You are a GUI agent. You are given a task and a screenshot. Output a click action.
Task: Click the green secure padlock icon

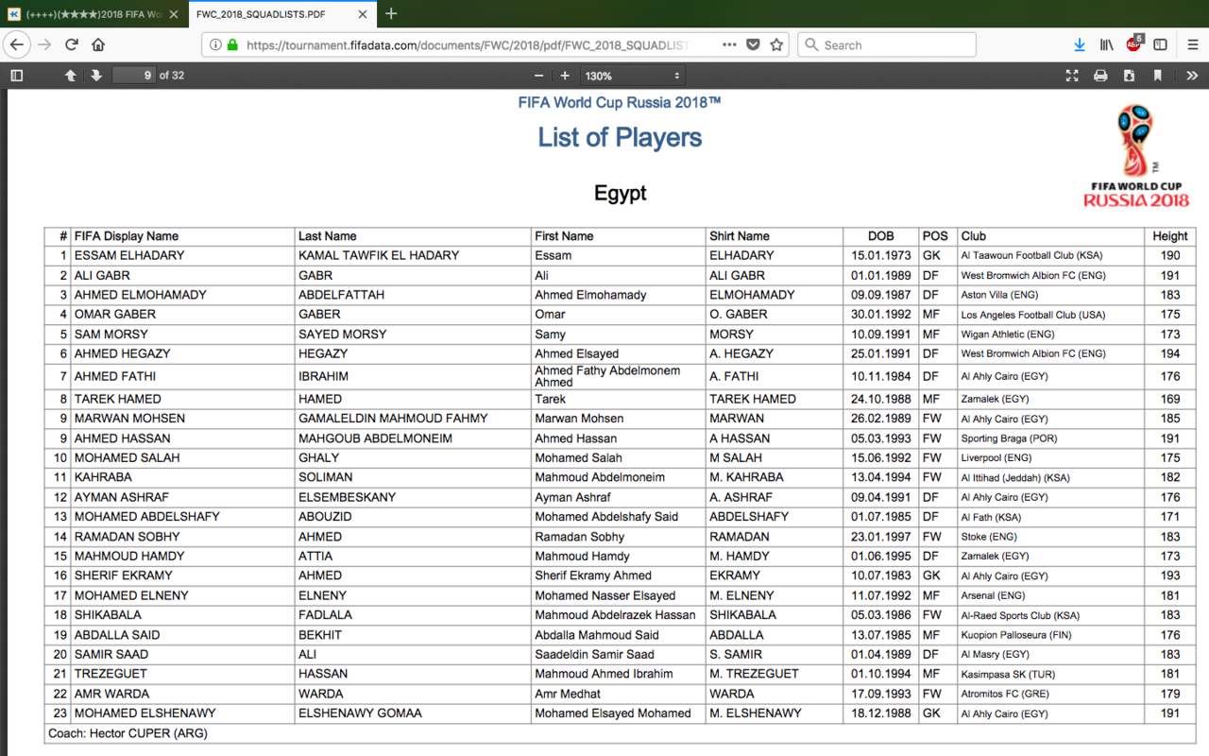click(x=232, y=44)
